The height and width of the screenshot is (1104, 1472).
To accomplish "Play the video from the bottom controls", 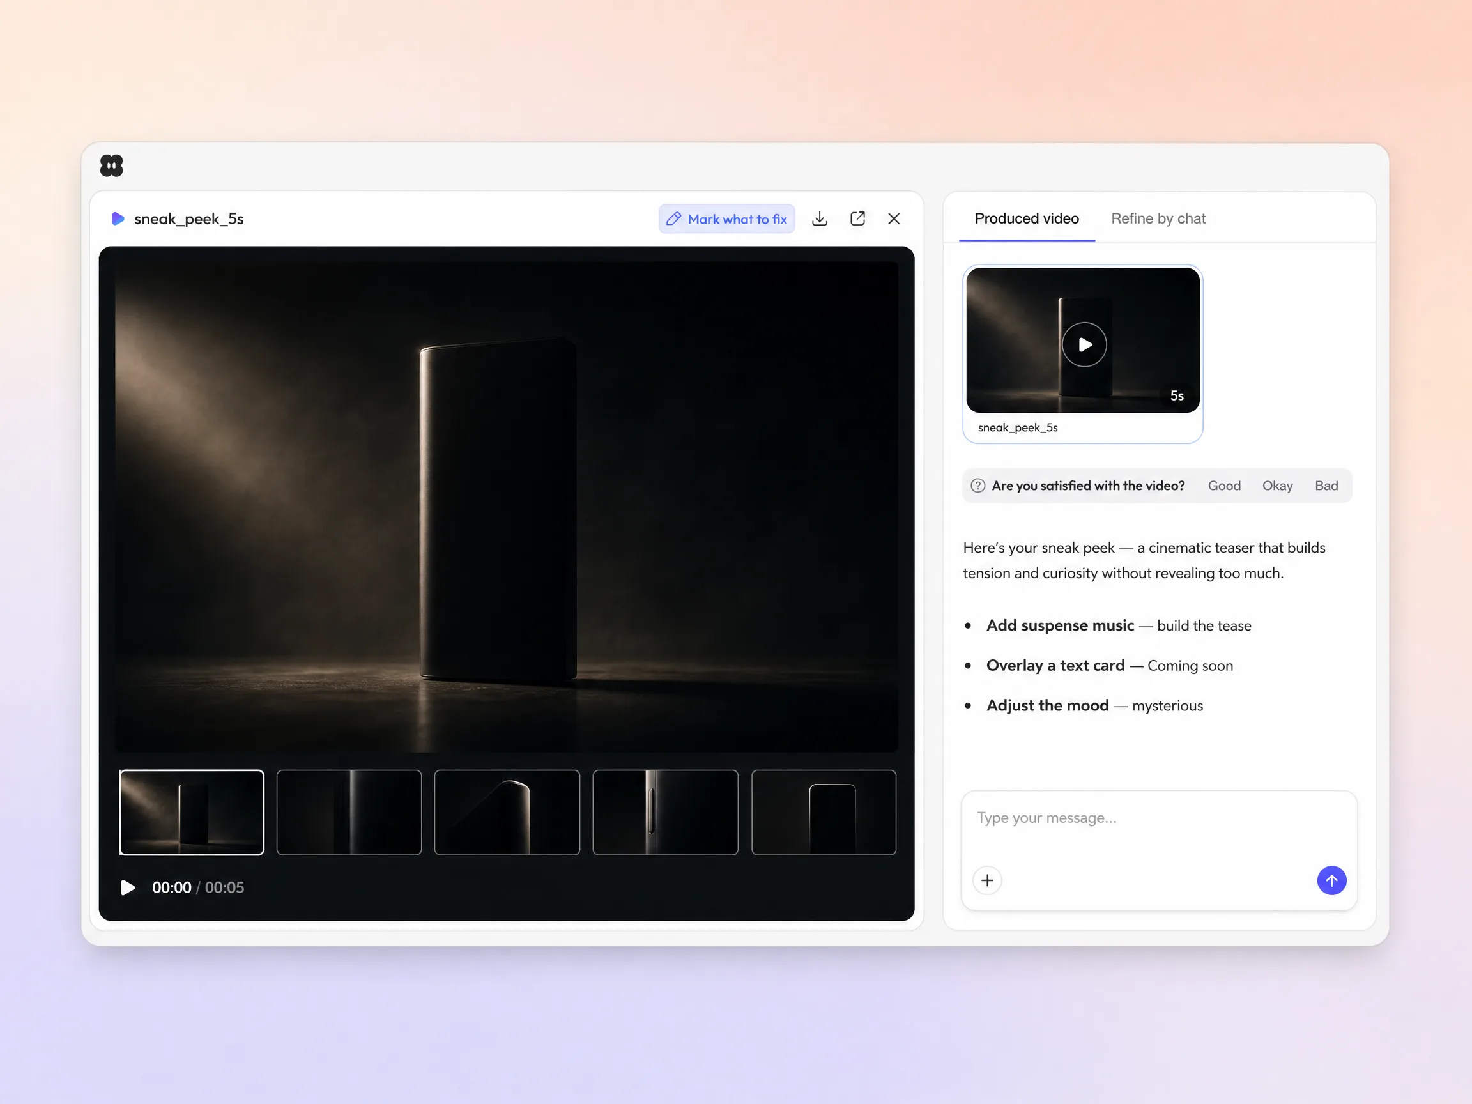I will click(127, 887).
